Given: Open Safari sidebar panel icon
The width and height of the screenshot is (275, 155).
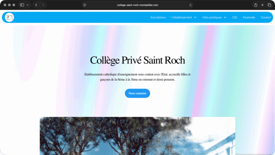Looking at the screenshot, I should (22, 5).
